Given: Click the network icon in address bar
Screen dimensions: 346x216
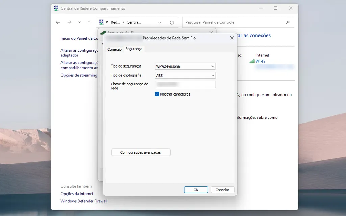Looking at the screenshot, I should tap(101, 22).
